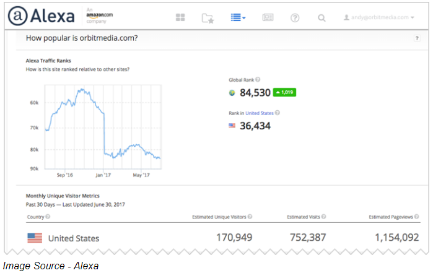433x273 pixels.
Task: Click the Country column header
Action: [36, 217]
